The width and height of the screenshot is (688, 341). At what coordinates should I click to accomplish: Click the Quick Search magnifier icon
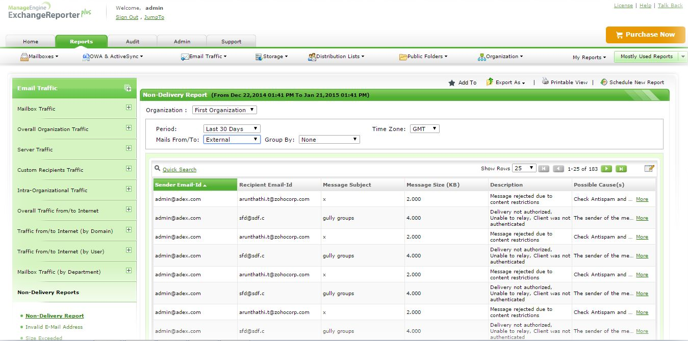pyautogui.click(x=158, y=169)
